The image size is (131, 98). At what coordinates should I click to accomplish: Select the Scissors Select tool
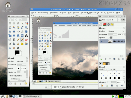pos(10,27)
